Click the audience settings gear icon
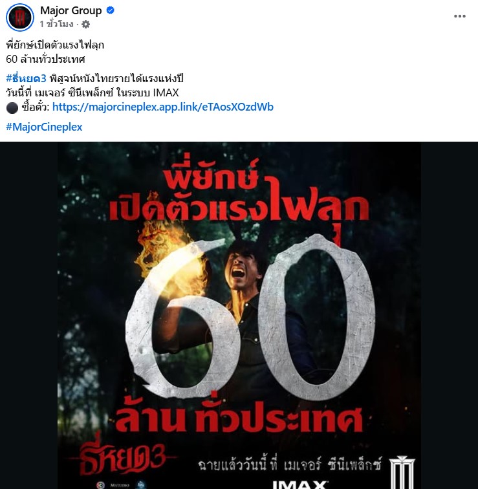478x489 pixels. [x=86, y=25]
